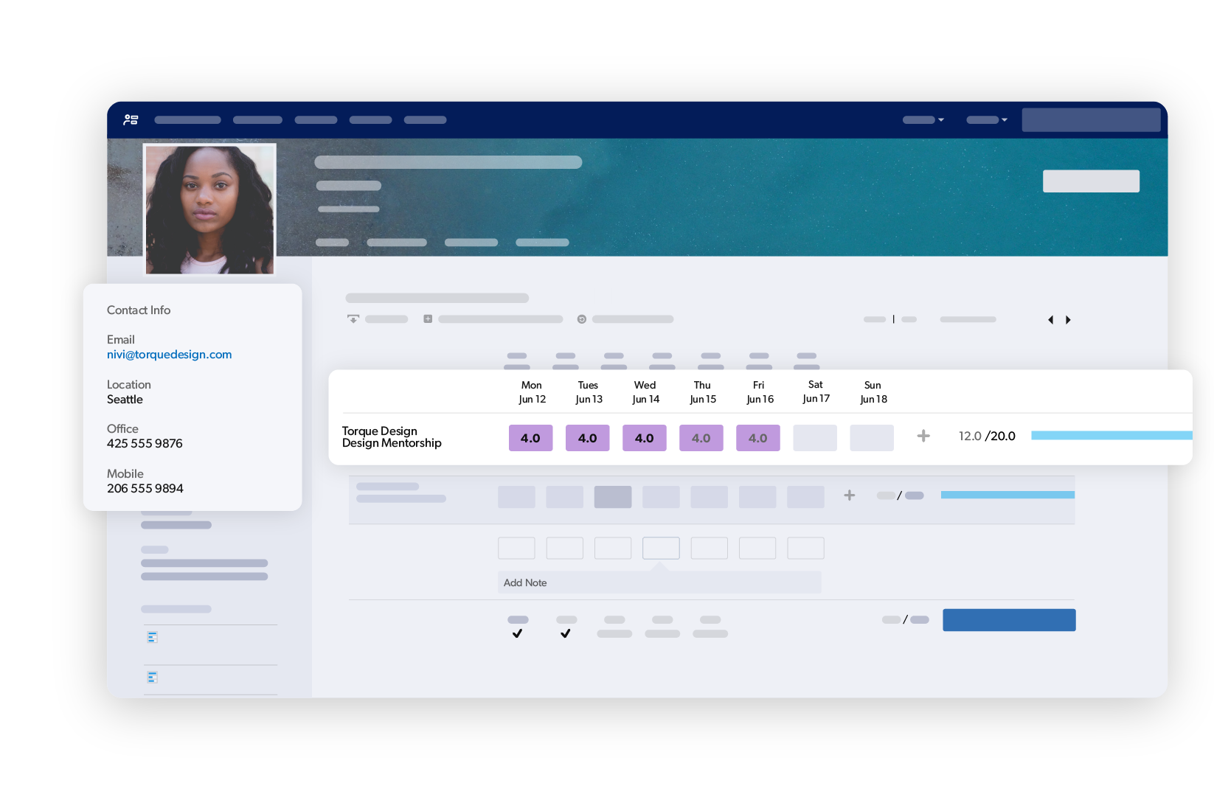
Task: Open the email link nivi@torquedesign.com
Action: 169,355
